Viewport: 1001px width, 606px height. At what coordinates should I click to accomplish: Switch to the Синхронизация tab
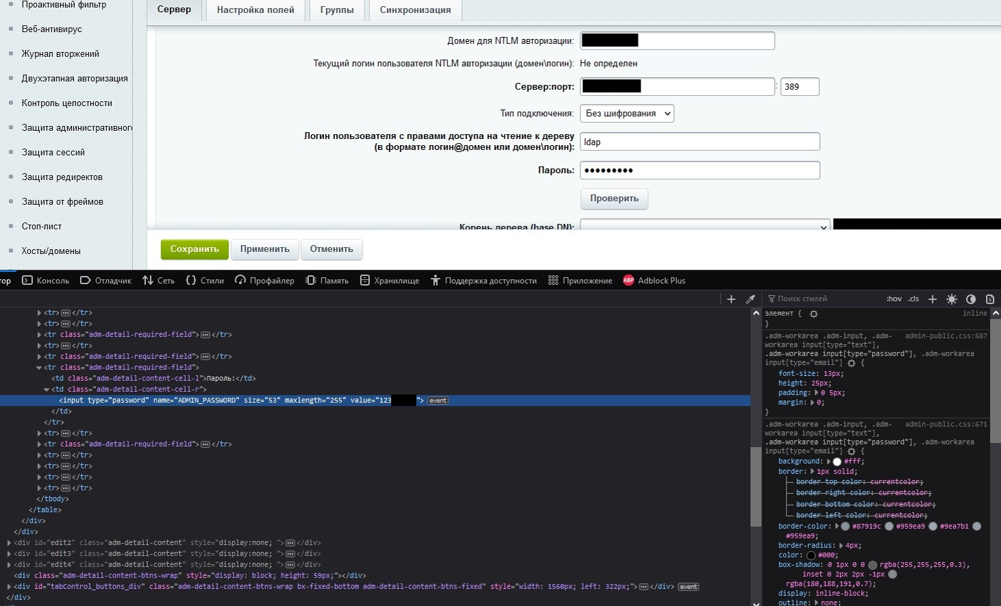coord(415,10)
